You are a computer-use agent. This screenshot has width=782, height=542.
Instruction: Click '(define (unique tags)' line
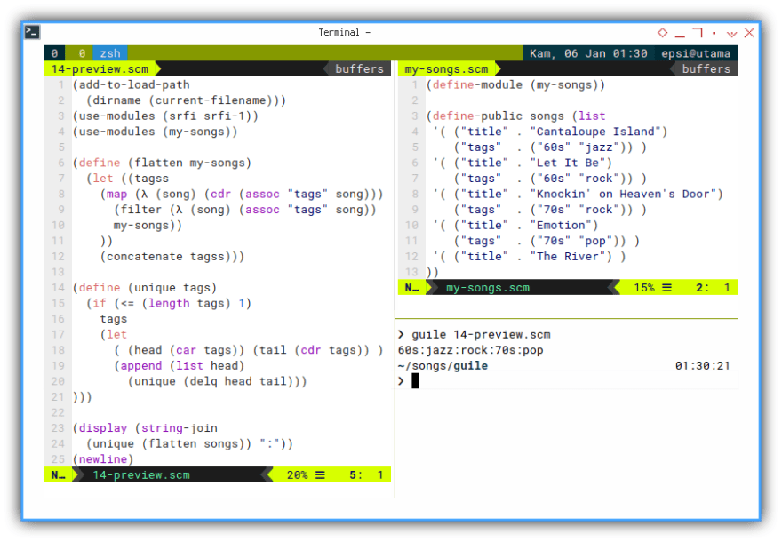(x=145, y=288)
